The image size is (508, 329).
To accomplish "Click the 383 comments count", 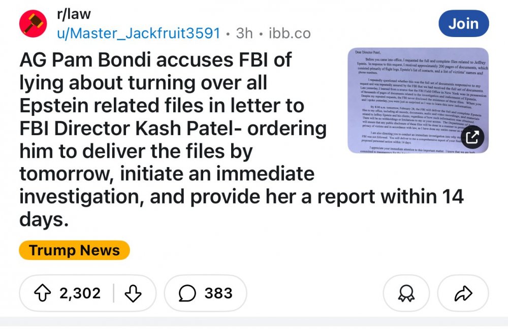I will [x=218, y=293].
